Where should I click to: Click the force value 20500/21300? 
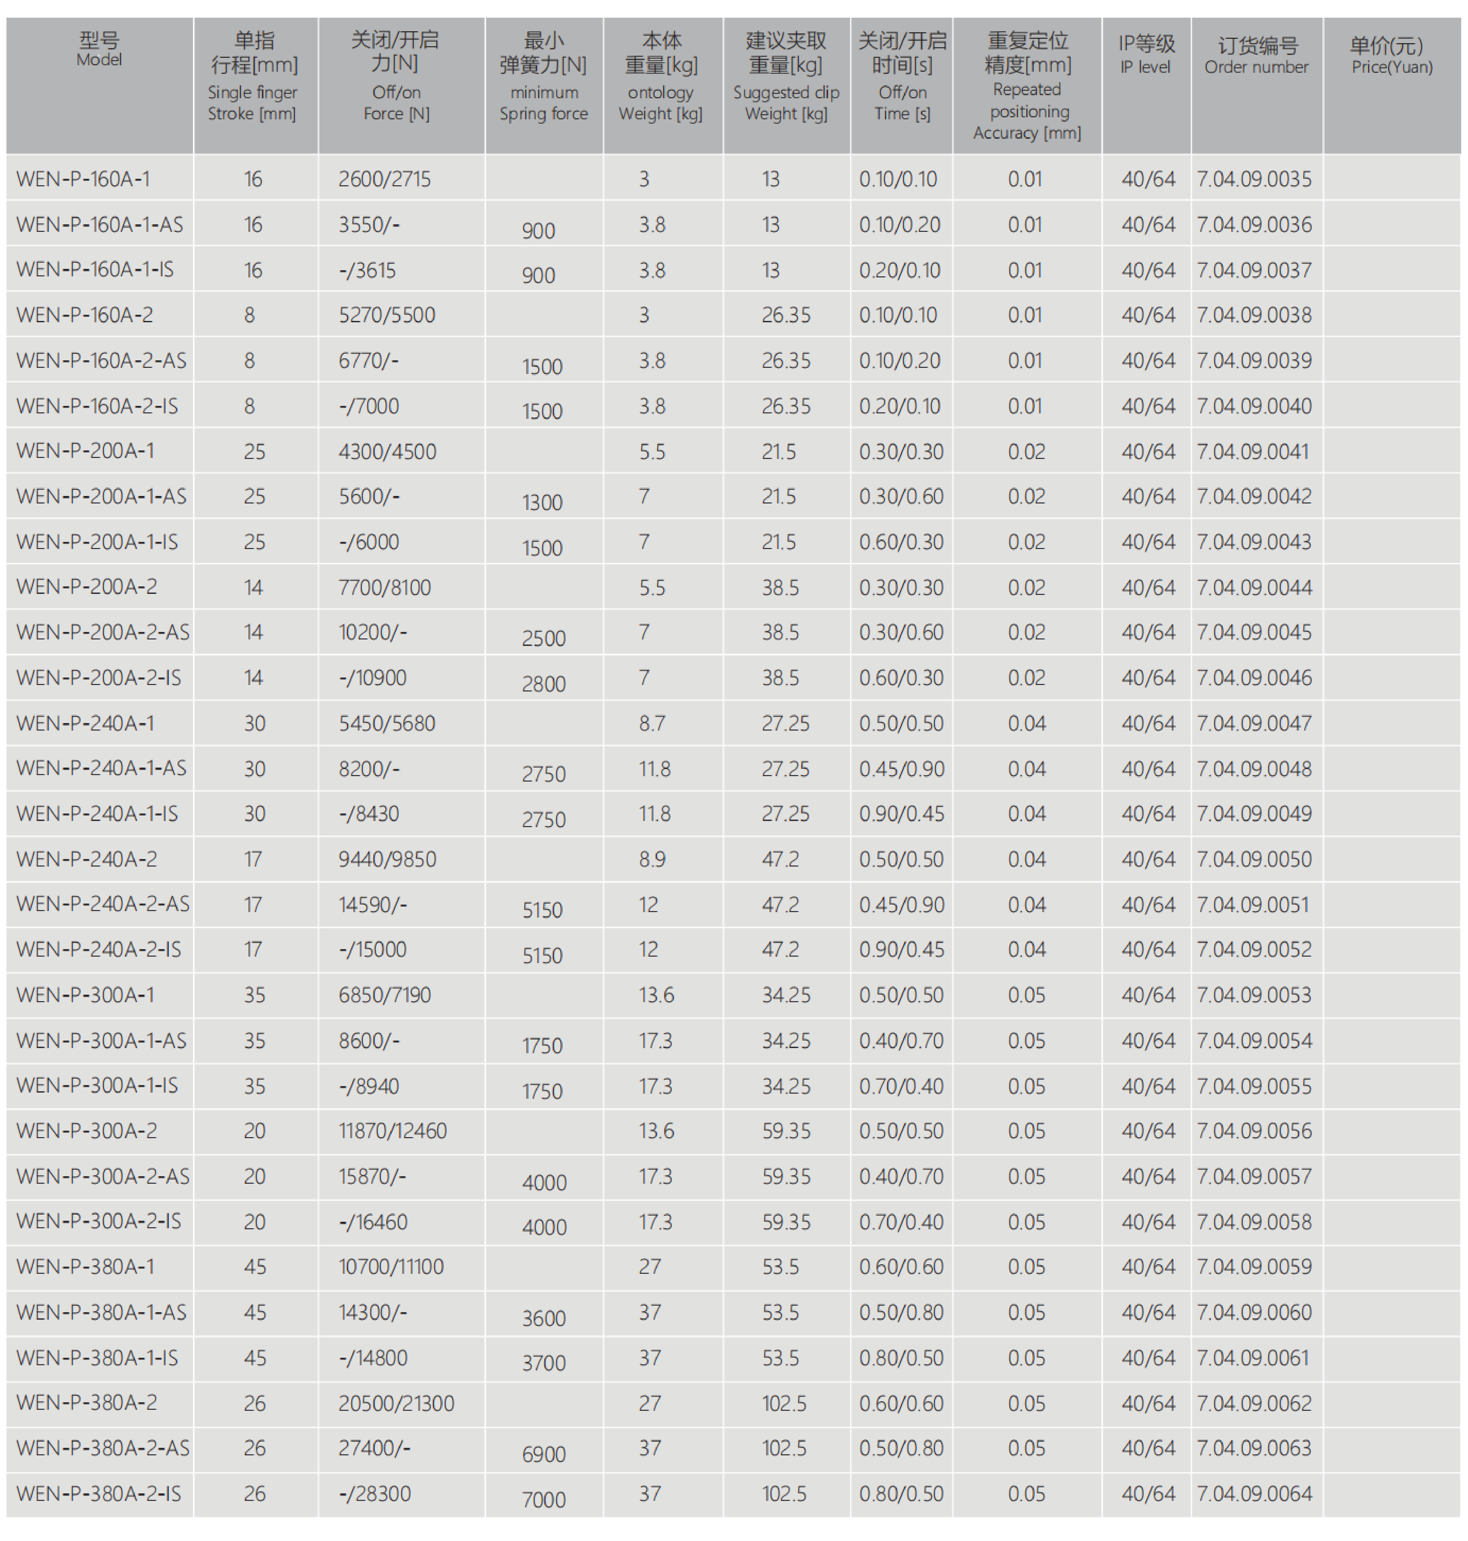point(396,1403)
